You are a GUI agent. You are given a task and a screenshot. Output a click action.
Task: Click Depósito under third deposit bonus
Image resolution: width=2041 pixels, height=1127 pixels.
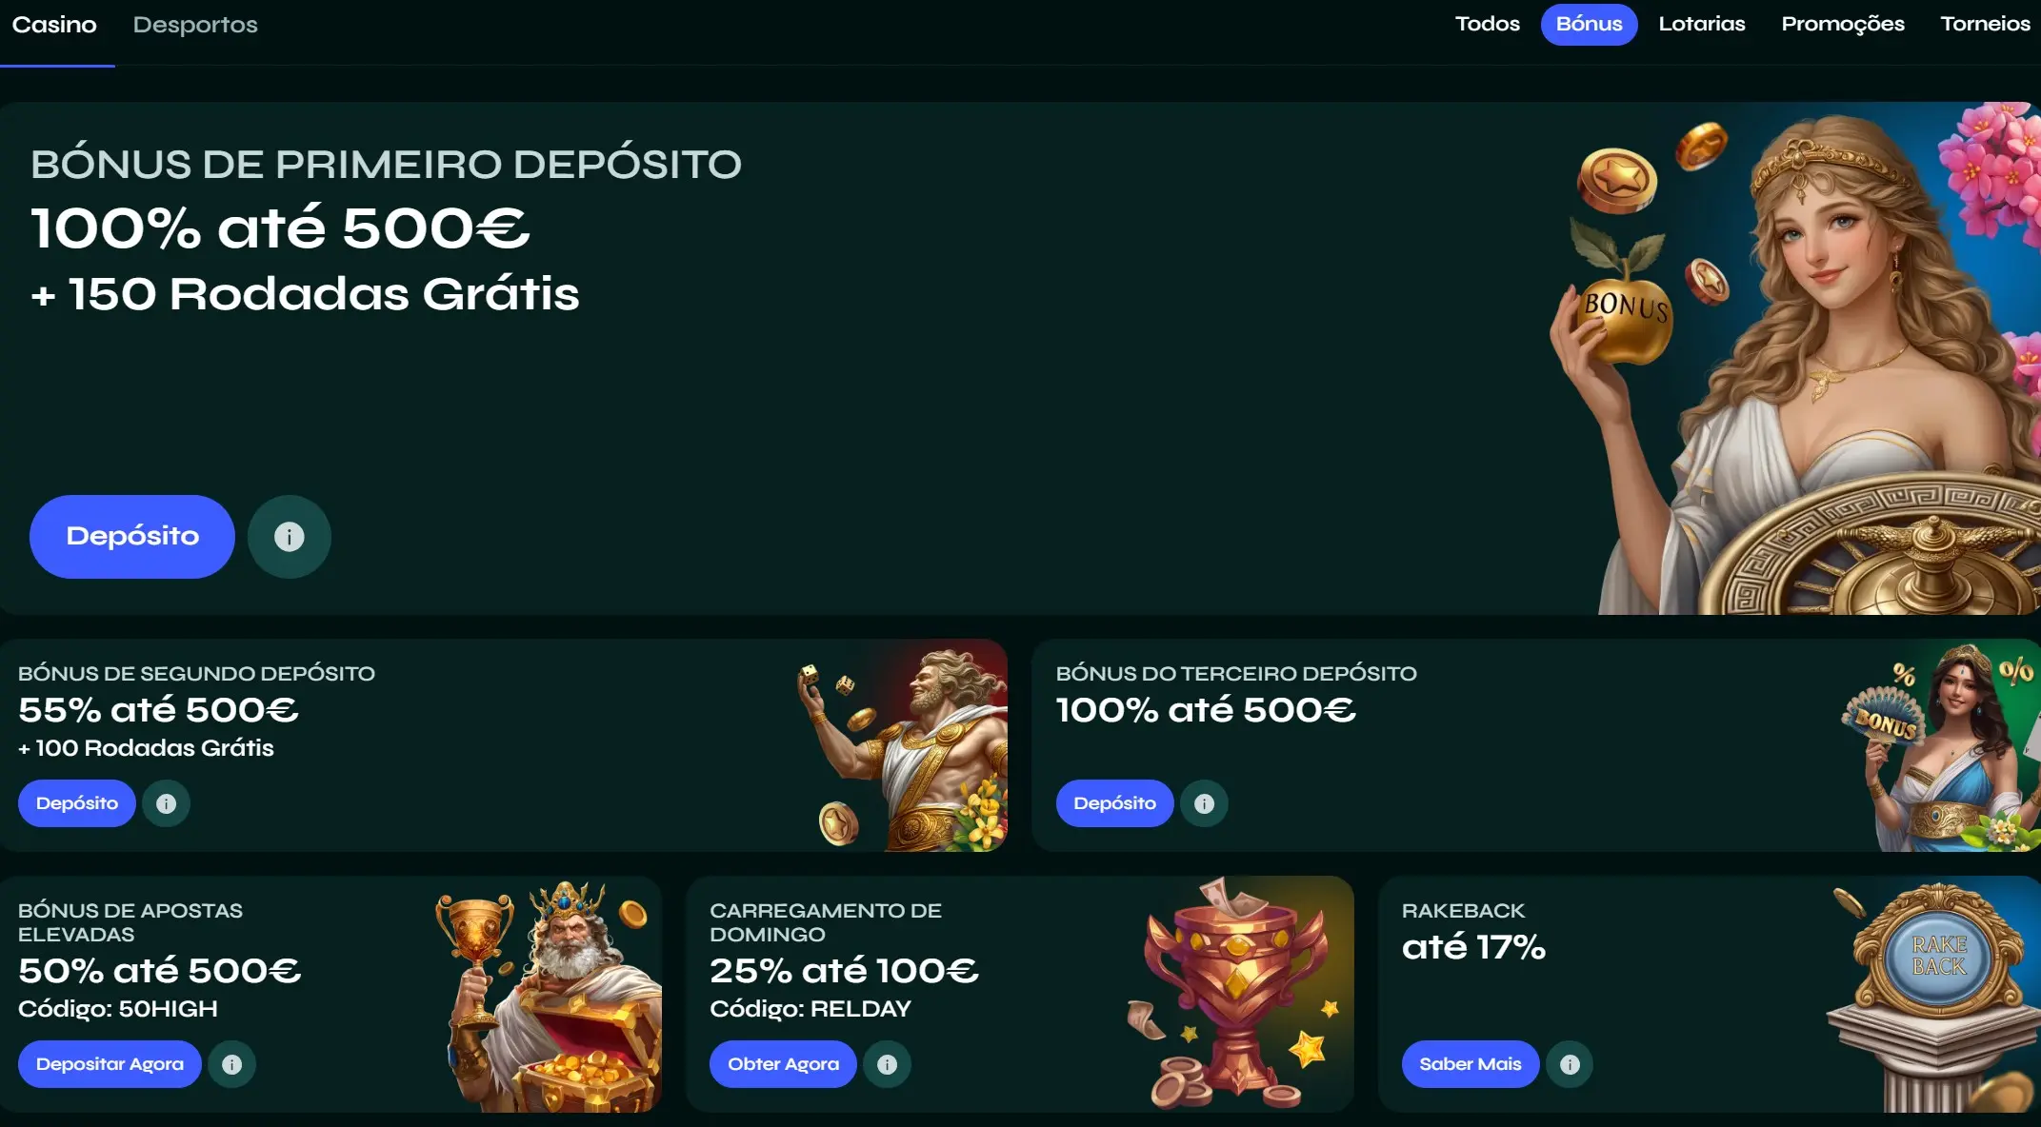click(x=1115, y=803)
